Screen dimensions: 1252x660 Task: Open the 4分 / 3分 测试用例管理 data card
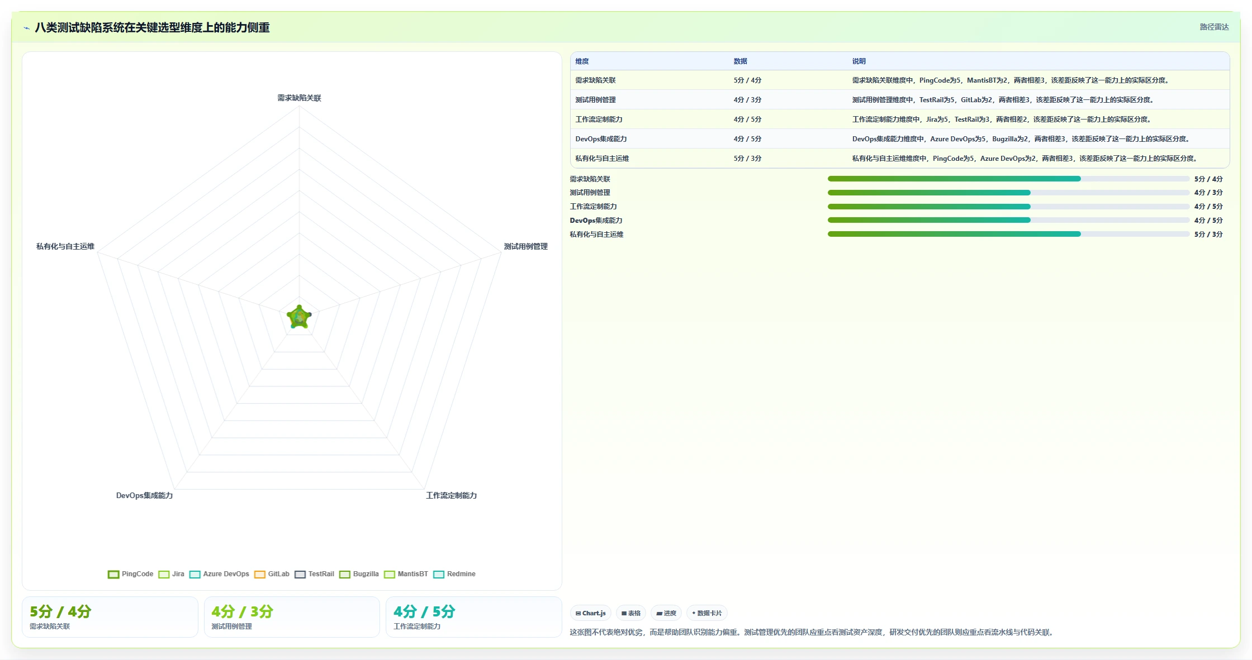tap(292, 617)
